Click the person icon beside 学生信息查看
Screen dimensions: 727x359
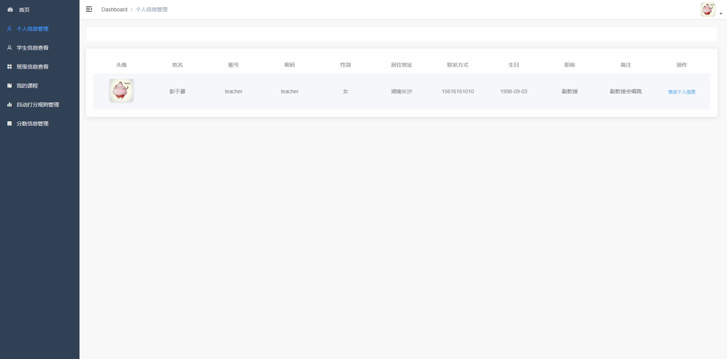[9, 48]
